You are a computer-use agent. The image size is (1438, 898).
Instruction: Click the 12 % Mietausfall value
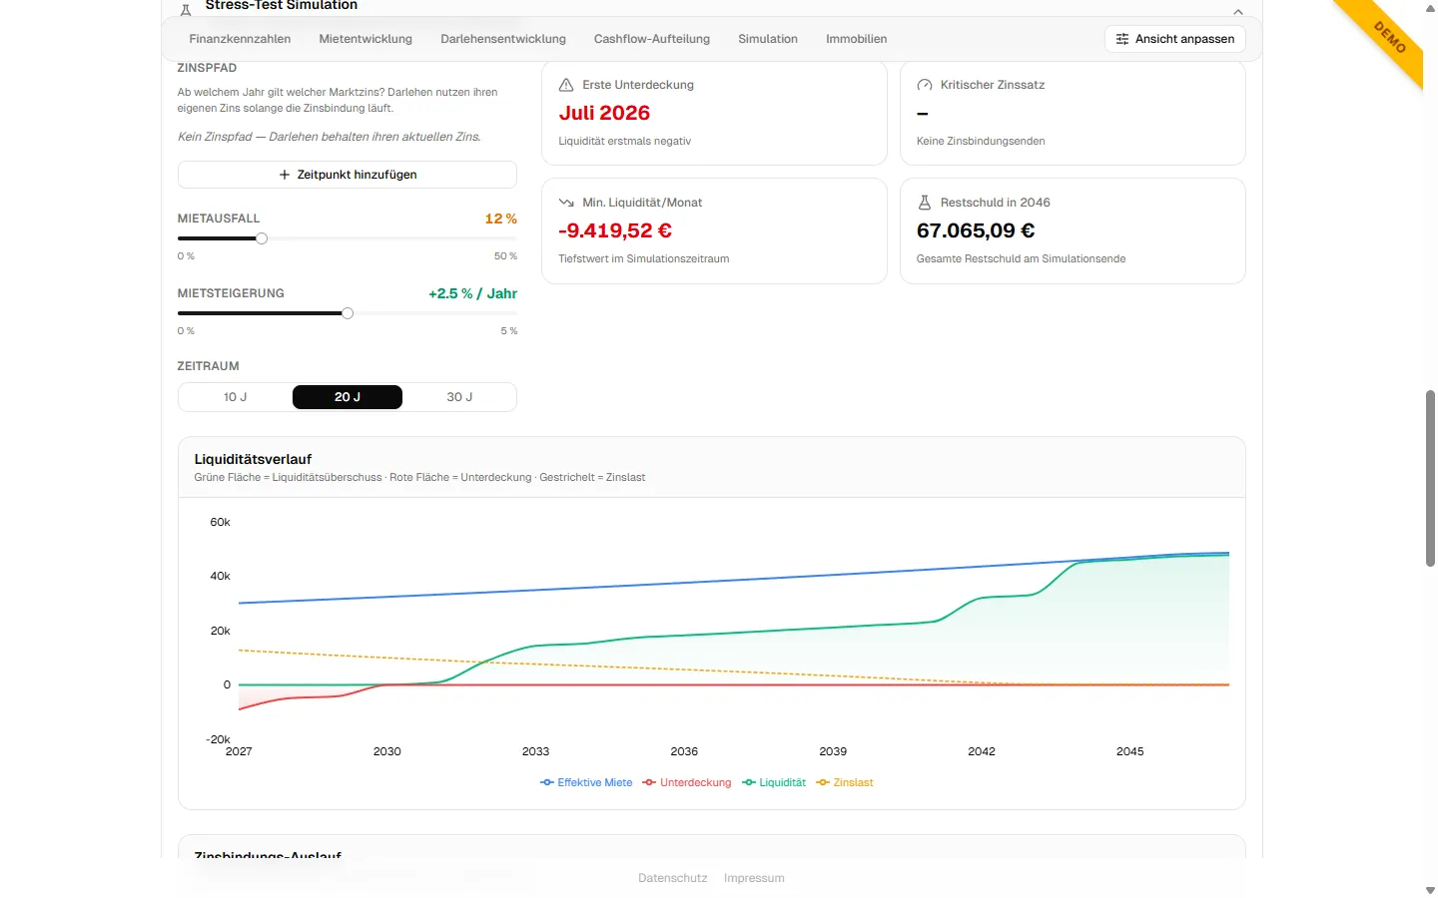[500, 219]
